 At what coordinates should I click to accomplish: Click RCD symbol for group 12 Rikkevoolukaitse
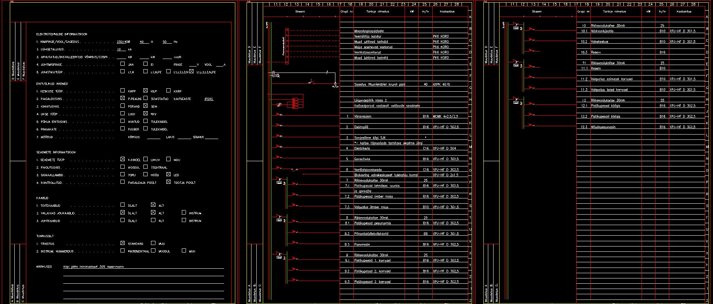point(516,101)
